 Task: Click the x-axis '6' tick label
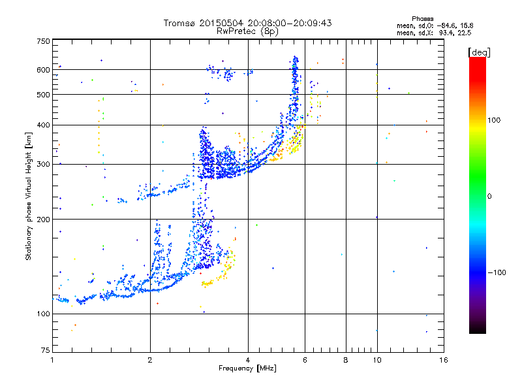click(x=305, y=360)
